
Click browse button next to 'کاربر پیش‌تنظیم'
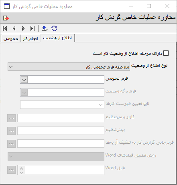[11, 118]
